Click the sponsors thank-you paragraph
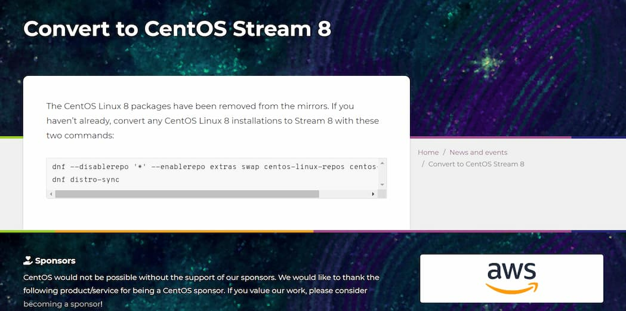This screenshot has width=626, height=311. click(201, 284)
